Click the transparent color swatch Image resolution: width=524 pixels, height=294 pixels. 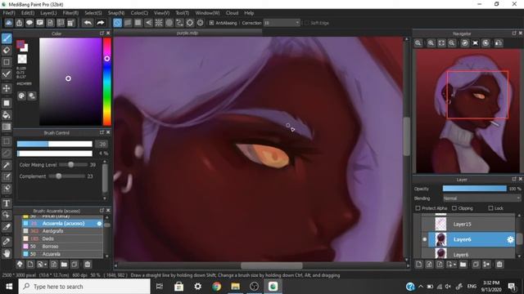pos(22,59)
